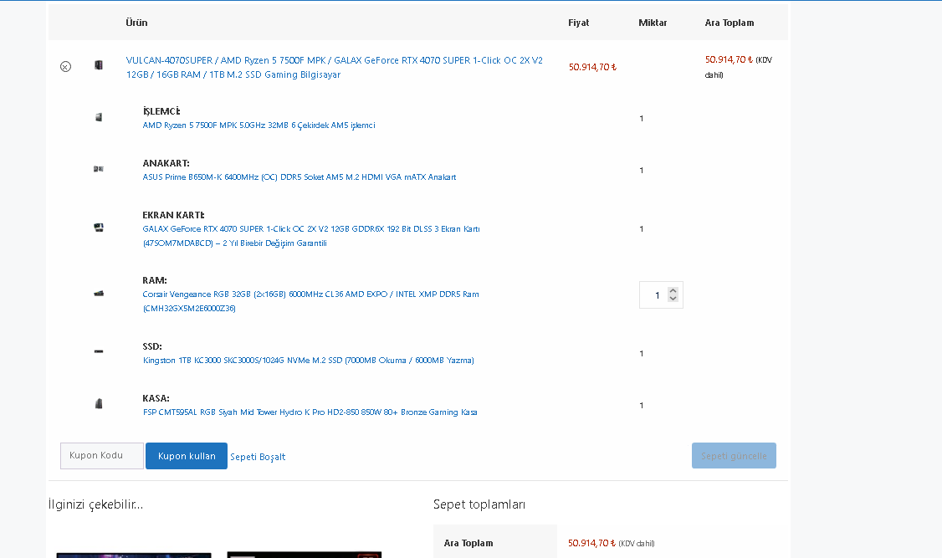Increase RAM quantity with up arrow
This screenshot has width=942, height=558.
(x=673, y=291)
